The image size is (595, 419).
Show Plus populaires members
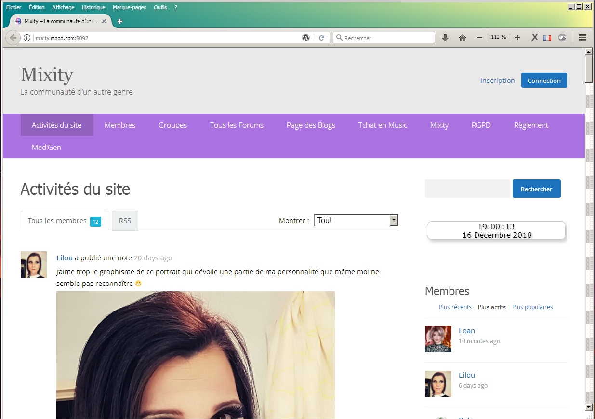[x=532, y=307]
